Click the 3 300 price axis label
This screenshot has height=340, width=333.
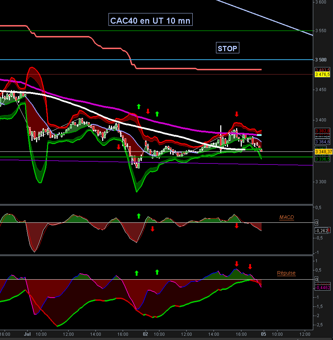pyautogui.click(x=321, y=182)
